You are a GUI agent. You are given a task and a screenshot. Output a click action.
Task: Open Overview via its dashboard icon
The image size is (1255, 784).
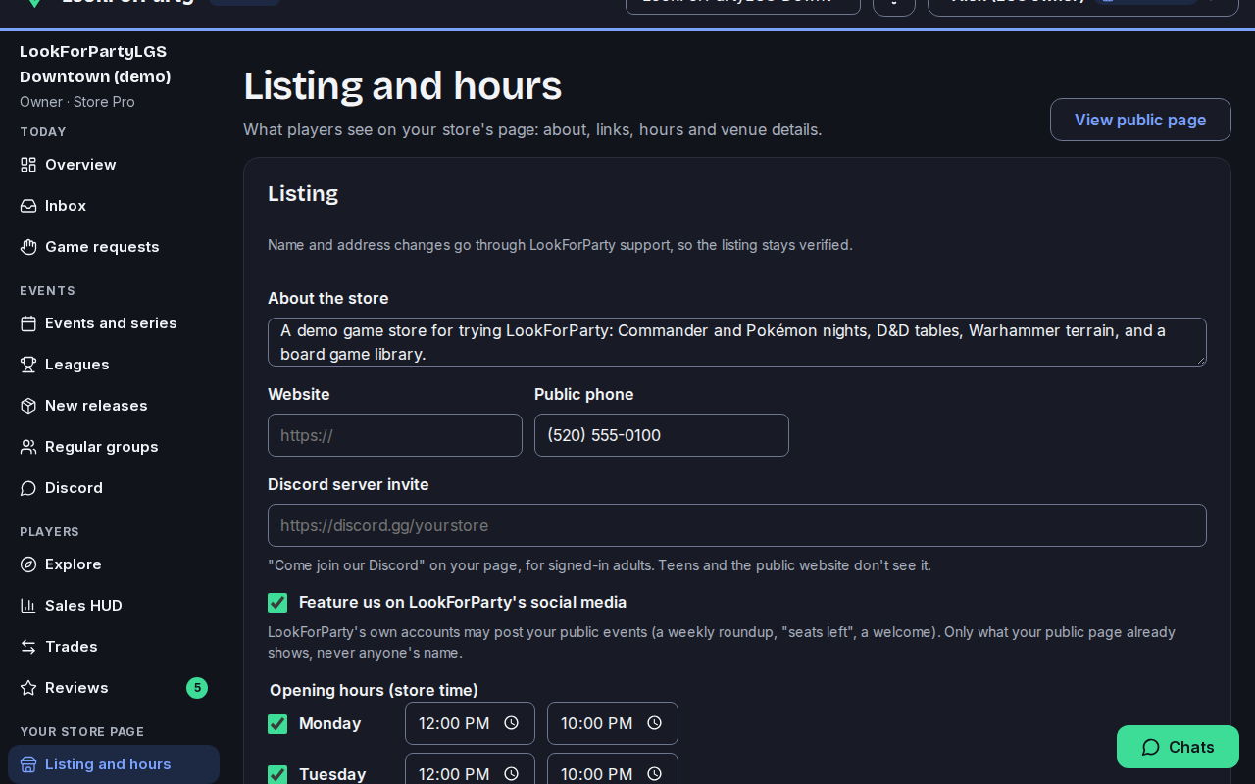[28, 165]
